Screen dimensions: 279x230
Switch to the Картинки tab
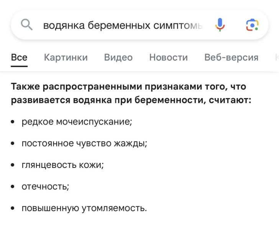click(66, 58)
